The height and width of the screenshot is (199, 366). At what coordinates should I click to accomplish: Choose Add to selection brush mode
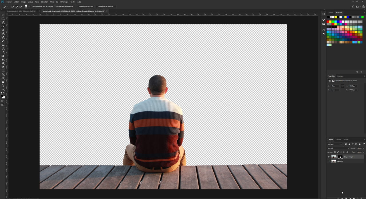coord(17,7)
